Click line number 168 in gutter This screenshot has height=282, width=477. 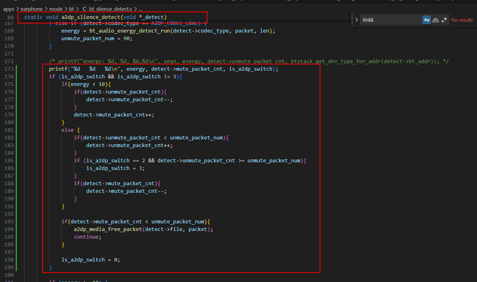tap(9, 31)
